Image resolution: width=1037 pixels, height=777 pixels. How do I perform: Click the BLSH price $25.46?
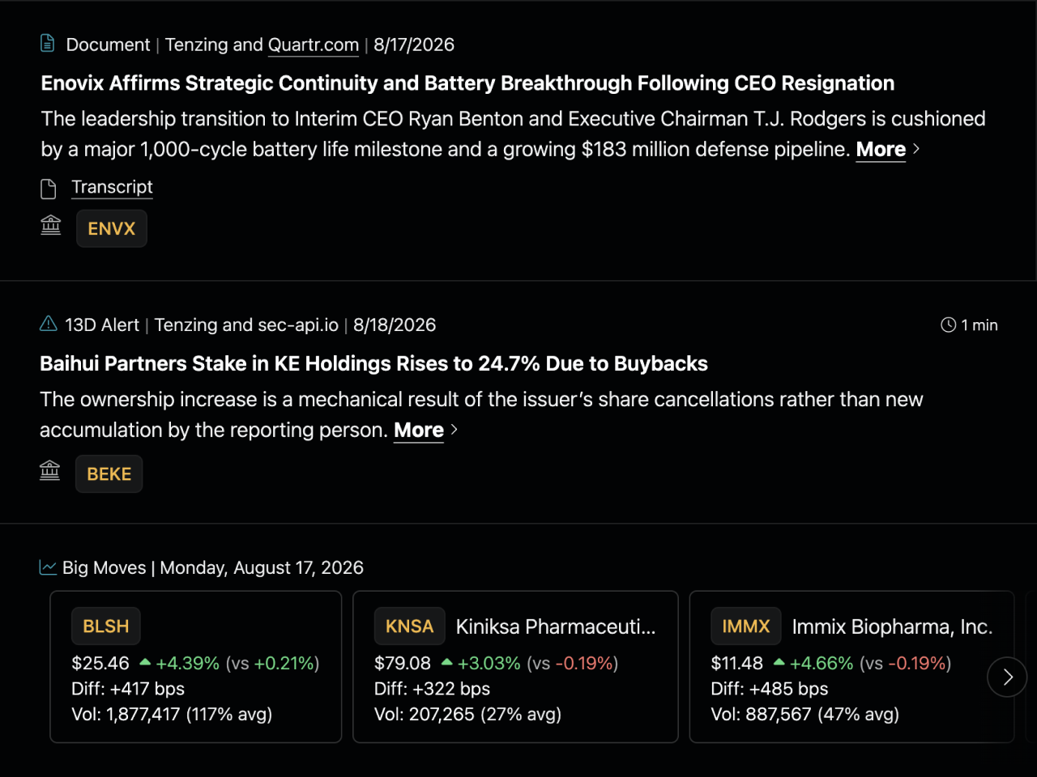pos(100,664)
